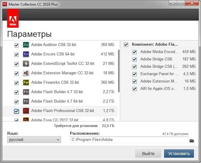Click the Adobe Encore En icon
The height and width of the screenshot is (163, 201).
tap(26, 54)
